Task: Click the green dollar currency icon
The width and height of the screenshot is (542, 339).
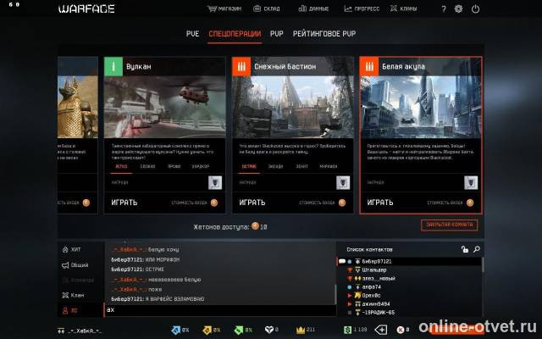Action: (x=347, y=330)
